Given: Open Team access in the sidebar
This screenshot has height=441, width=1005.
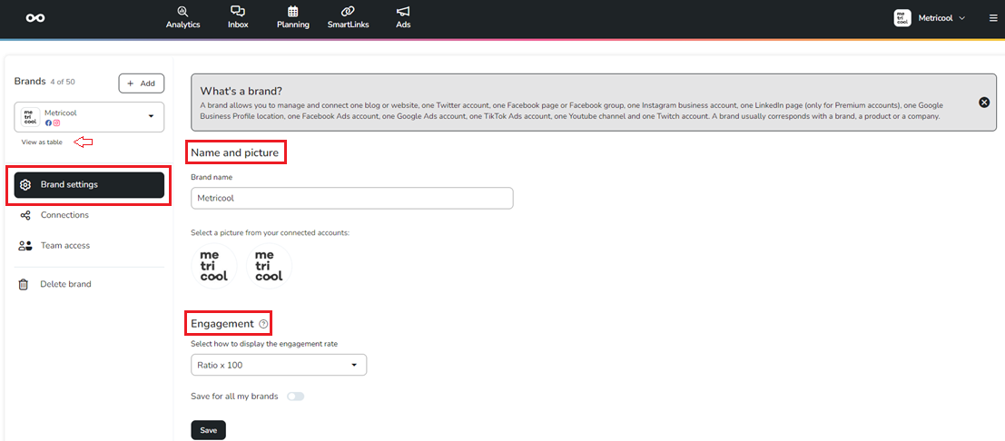Looking at the screenshot, I should pos(64,246).
